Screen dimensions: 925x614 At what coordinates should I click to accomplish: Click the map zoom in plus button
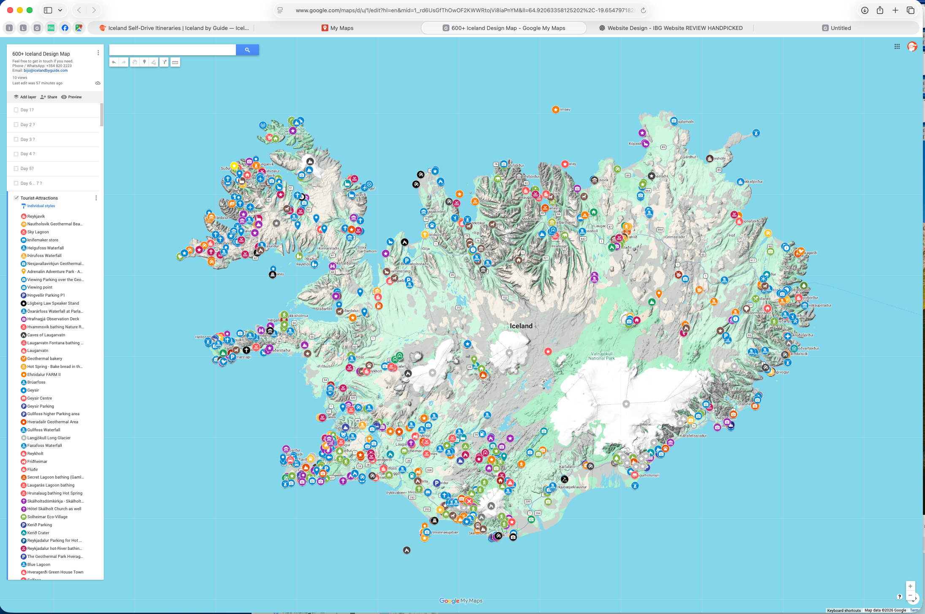910,586
